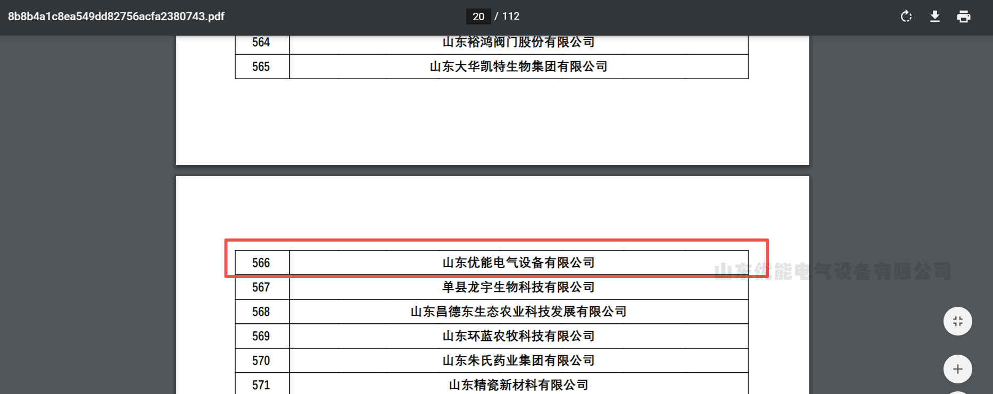
Task: Print the PDF document
Action: pyautogui.click(x=964, y=16)
